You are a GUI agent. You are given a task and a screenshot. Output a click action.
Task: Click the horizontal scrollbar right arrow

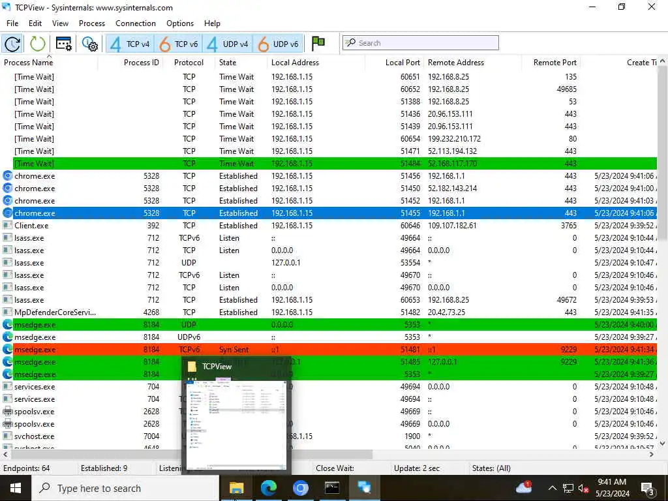652,455
